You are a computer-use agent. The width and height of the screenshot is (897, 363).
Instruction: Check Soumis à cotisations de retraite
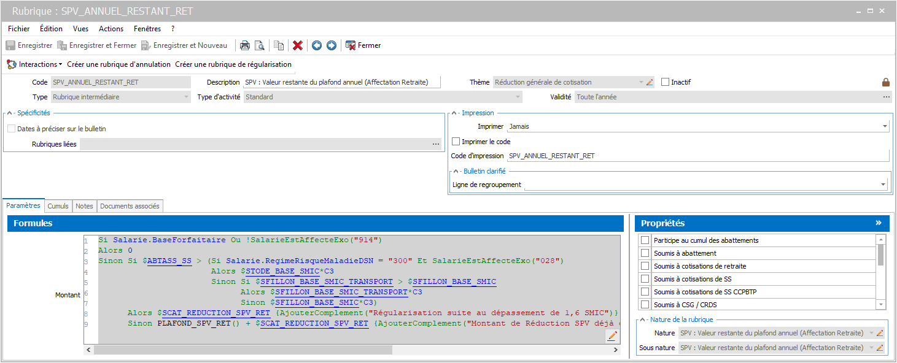pos(645,266)
